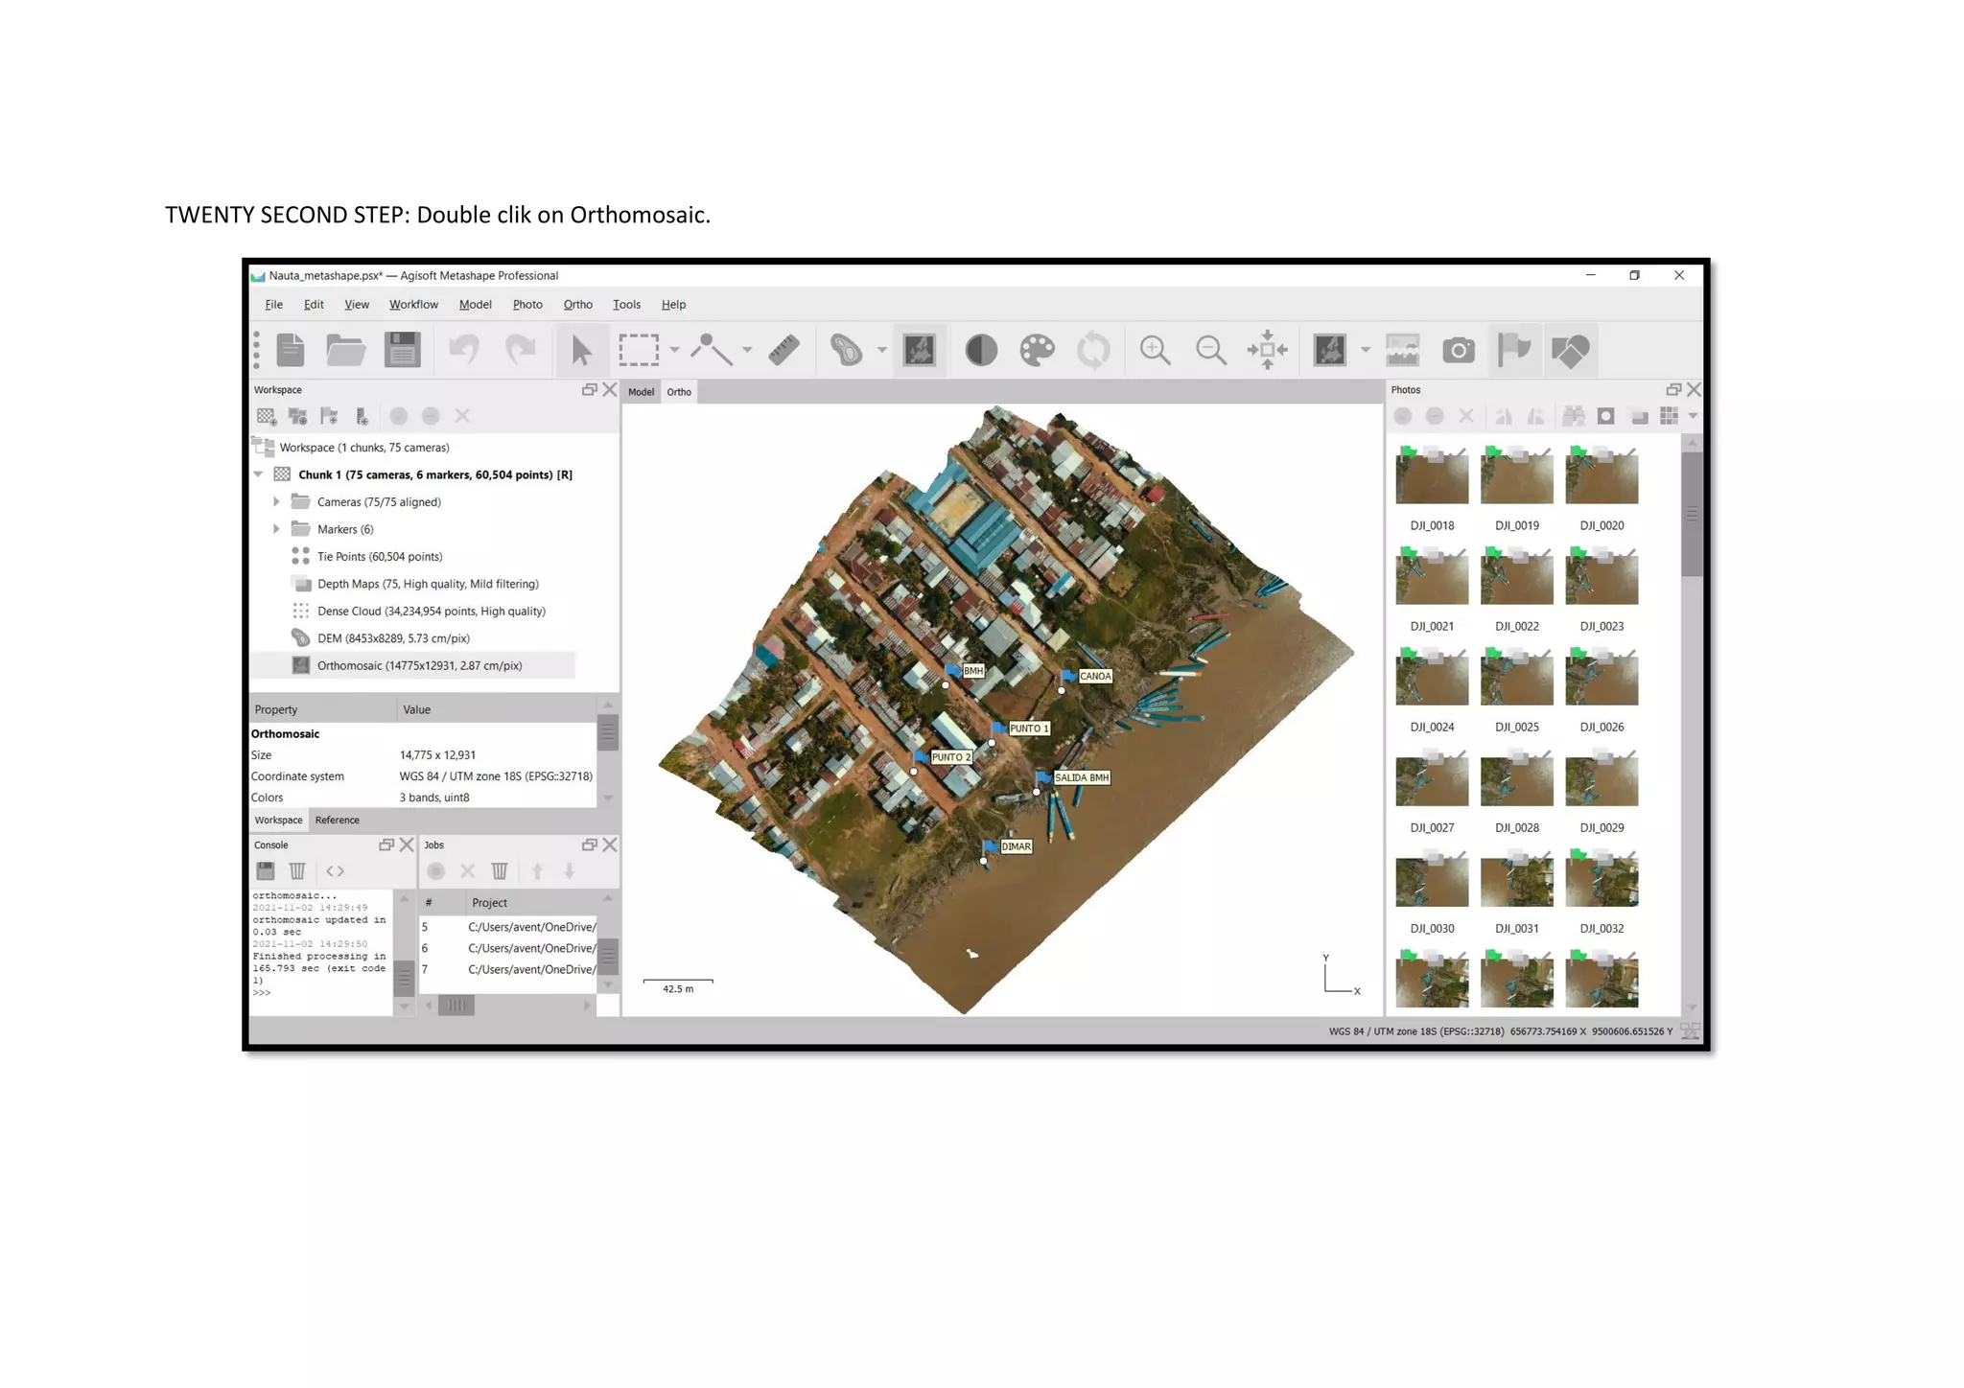Toggle Show Markers flag icon
Image resolution: width=1964 pixels, height=1388 pixels.
pyautogui.click(x=1513, y=350)
